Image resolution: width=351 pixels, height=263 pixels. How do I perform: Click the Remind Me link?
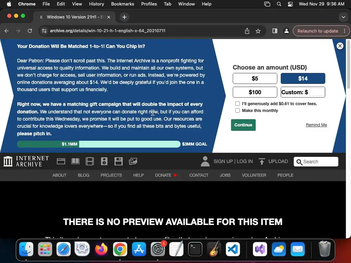(316, 125)
